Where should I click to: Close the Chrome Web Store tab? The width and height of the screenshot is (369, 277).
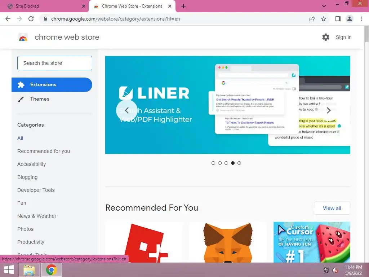click(x=170, y=6)
